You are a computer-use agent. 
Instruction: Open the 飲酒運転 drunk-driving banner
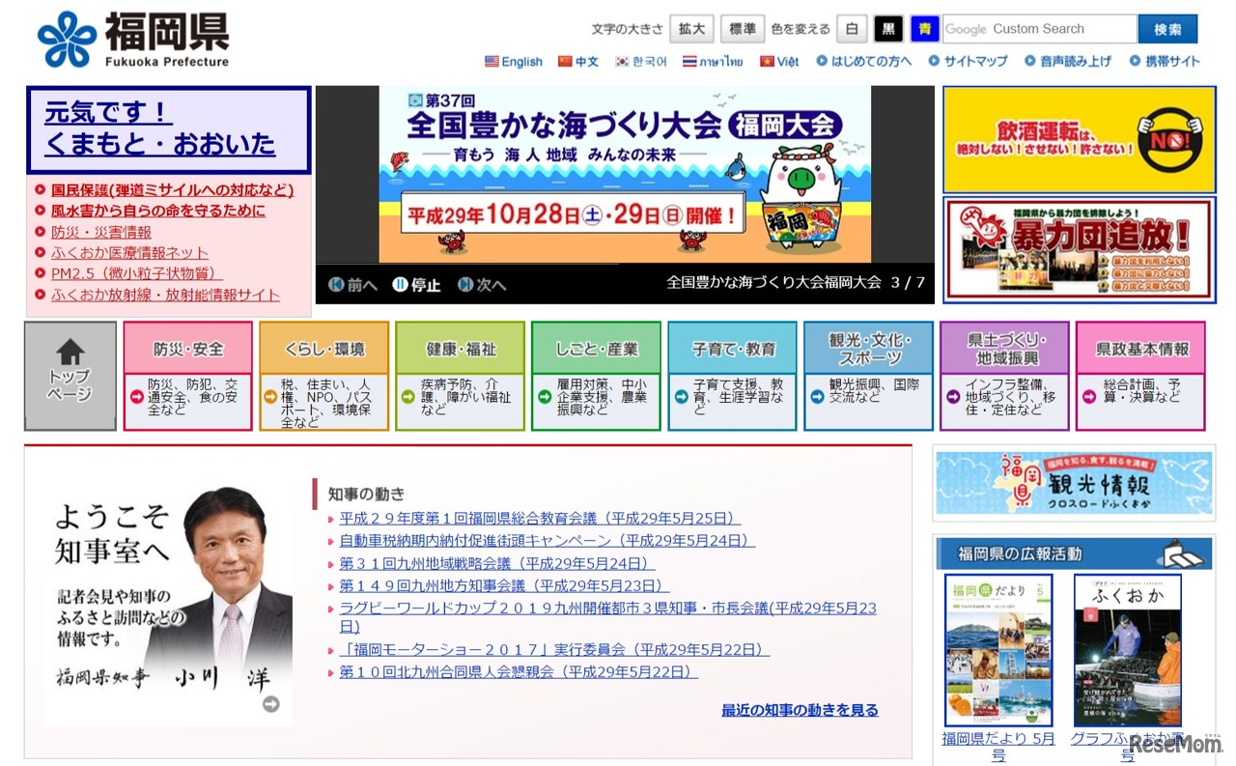[1079, 140]
